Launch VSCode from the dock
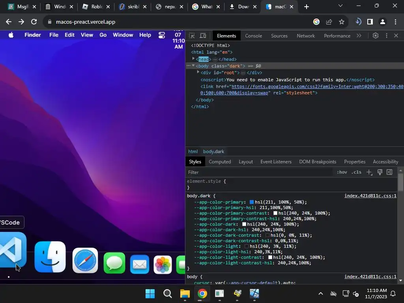 [x=13, y=250]
